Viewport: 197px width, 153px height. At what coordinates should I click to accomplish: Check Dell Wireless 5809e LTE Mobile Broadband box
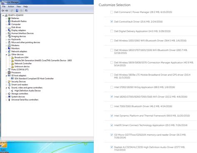(112, 75)
